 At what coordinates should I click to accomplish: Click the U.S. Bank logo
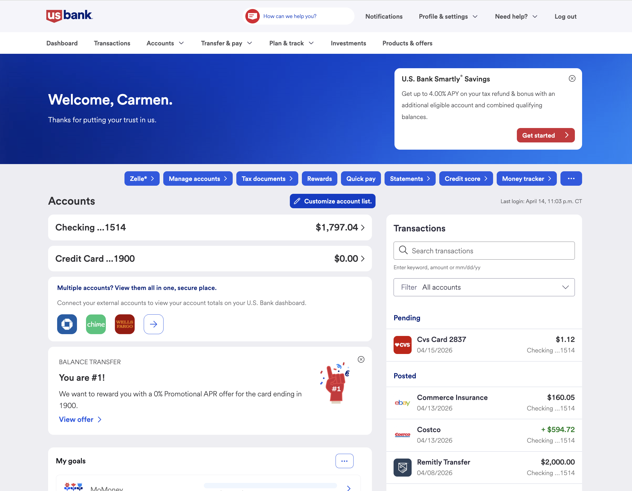[x=69, y=16]
